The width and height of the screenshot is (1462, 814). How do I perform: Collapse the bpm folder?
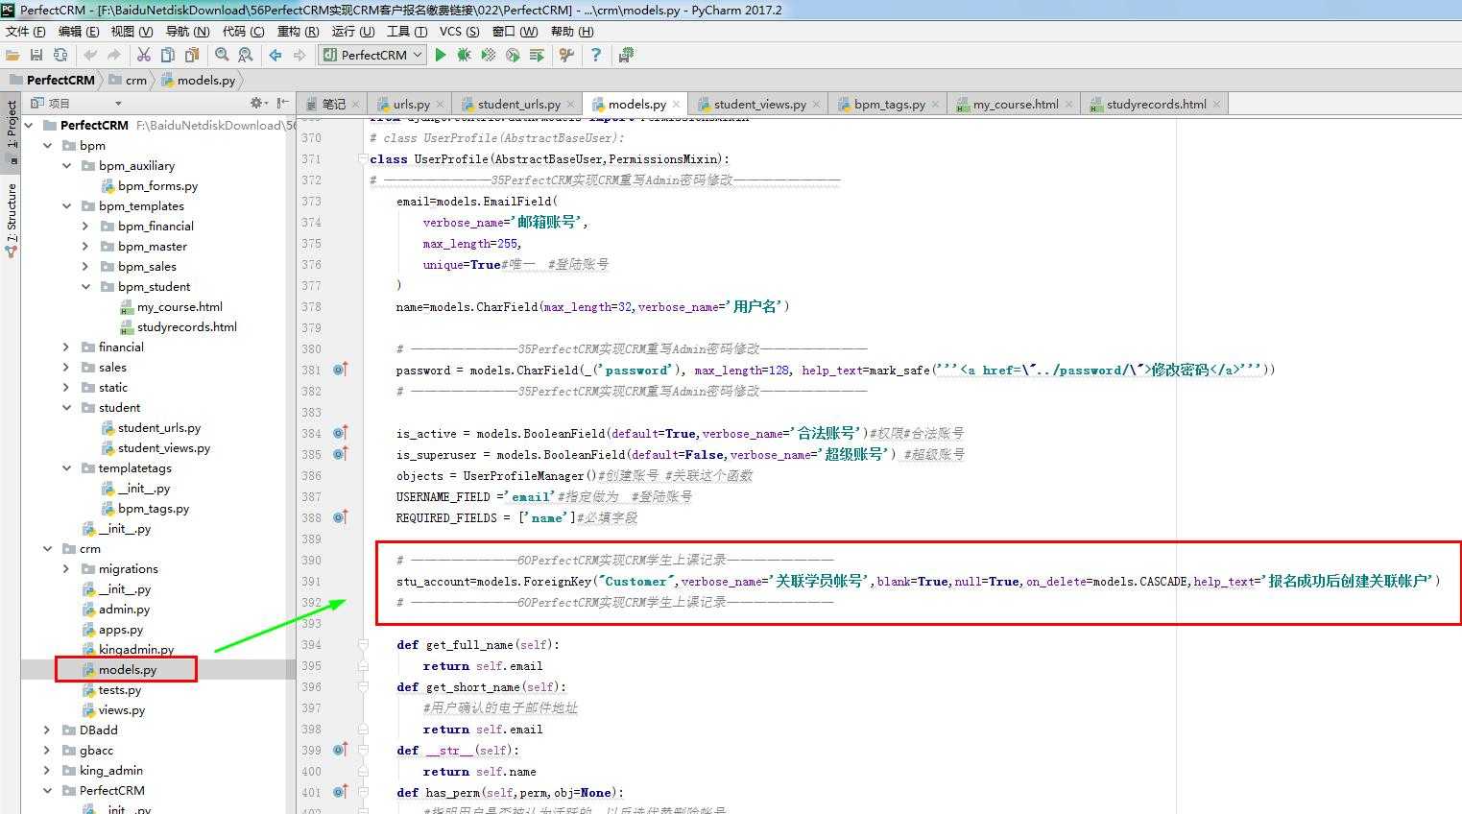(x=47, y=145)
